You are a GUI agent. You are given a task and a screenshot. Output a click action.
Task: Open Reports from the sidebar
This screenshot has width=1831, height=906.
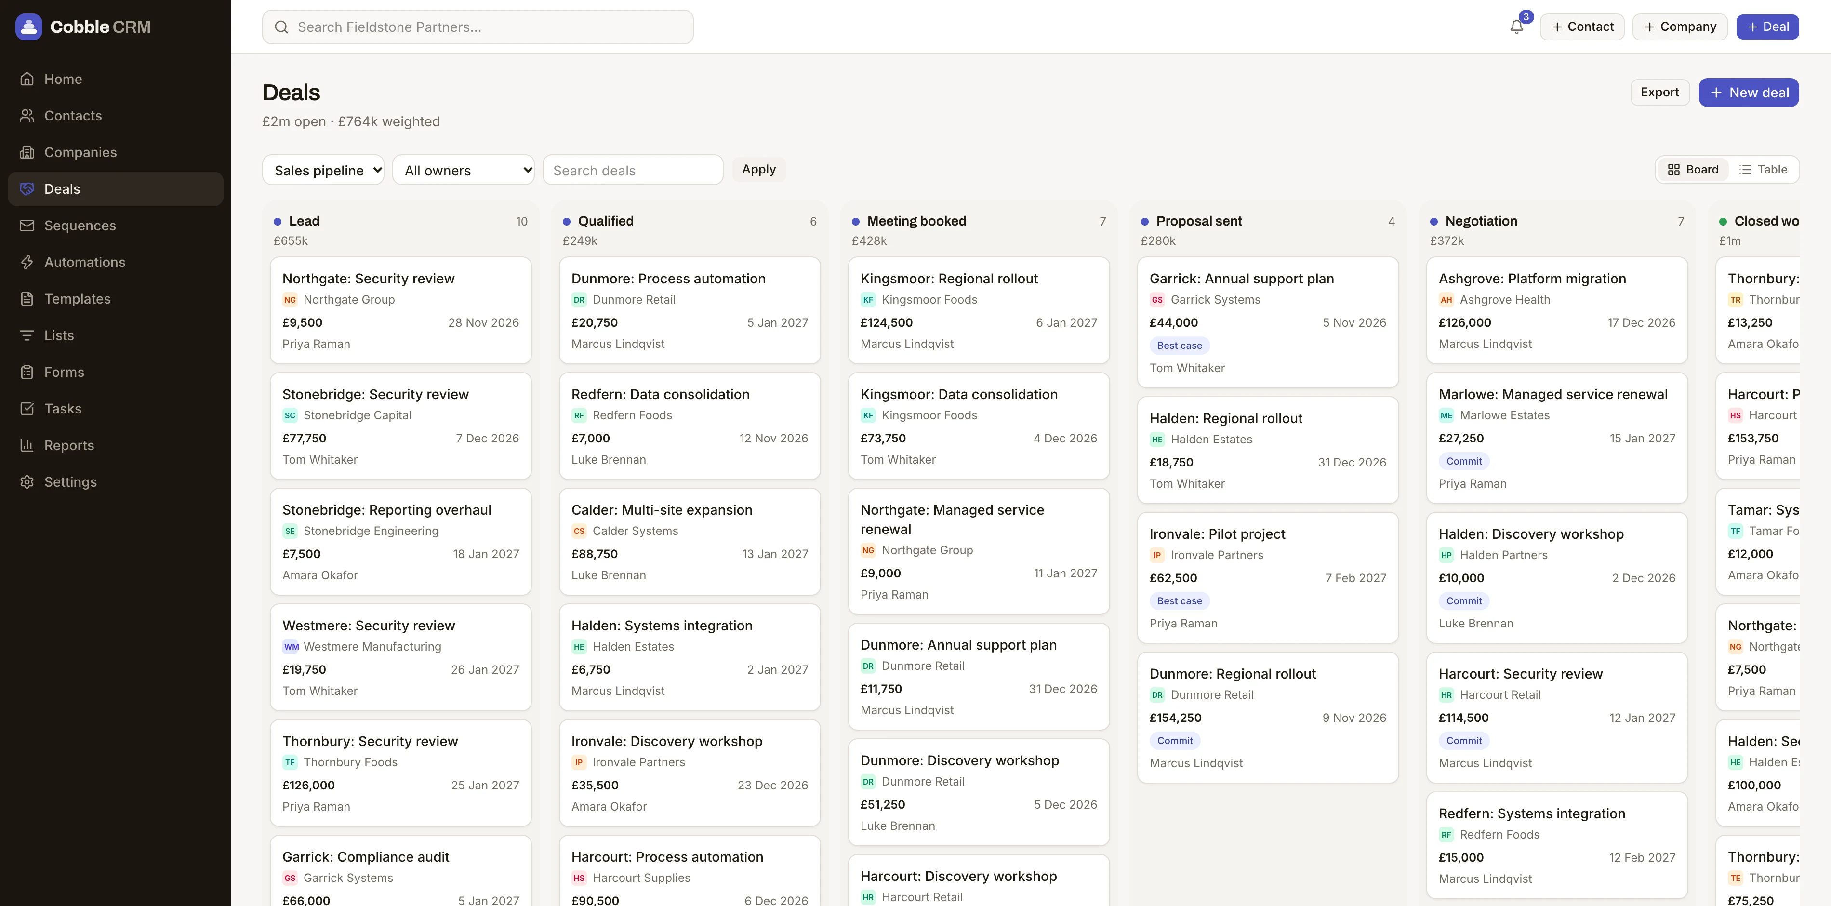coord(115,445)
